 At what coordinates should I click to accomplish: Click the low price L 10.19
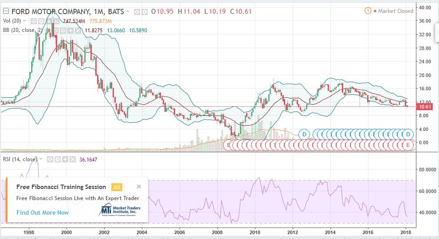tap(215, 12)
